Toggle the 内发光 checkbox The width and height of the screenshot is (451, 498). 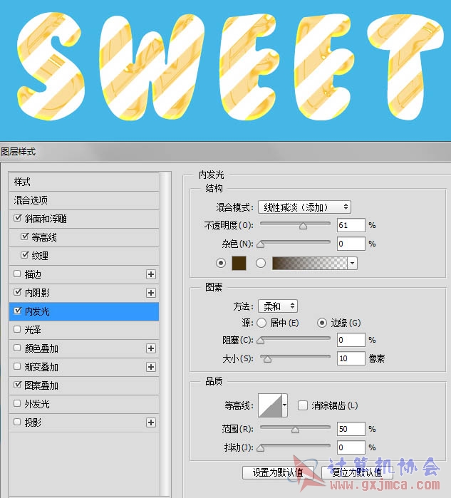click(18, 311)
